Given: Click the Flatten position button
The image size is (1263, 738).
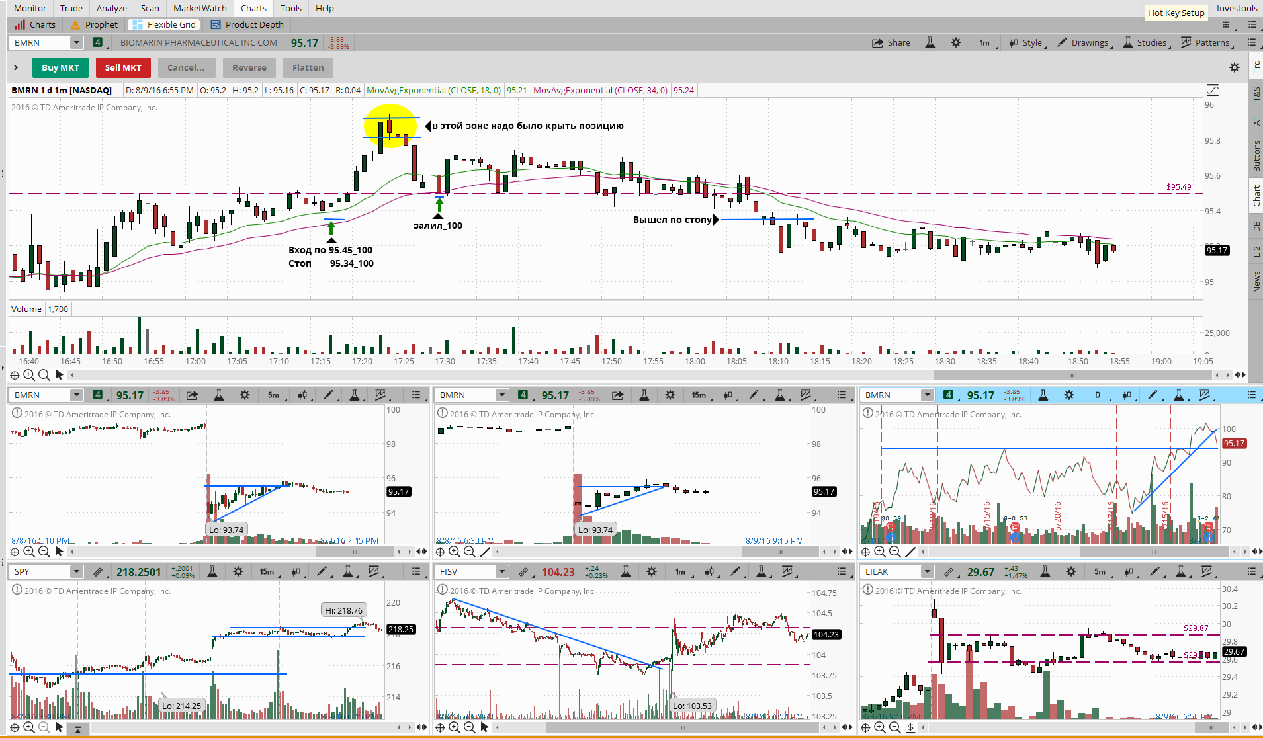Looking at the screenshot, I should coord(308,67).
